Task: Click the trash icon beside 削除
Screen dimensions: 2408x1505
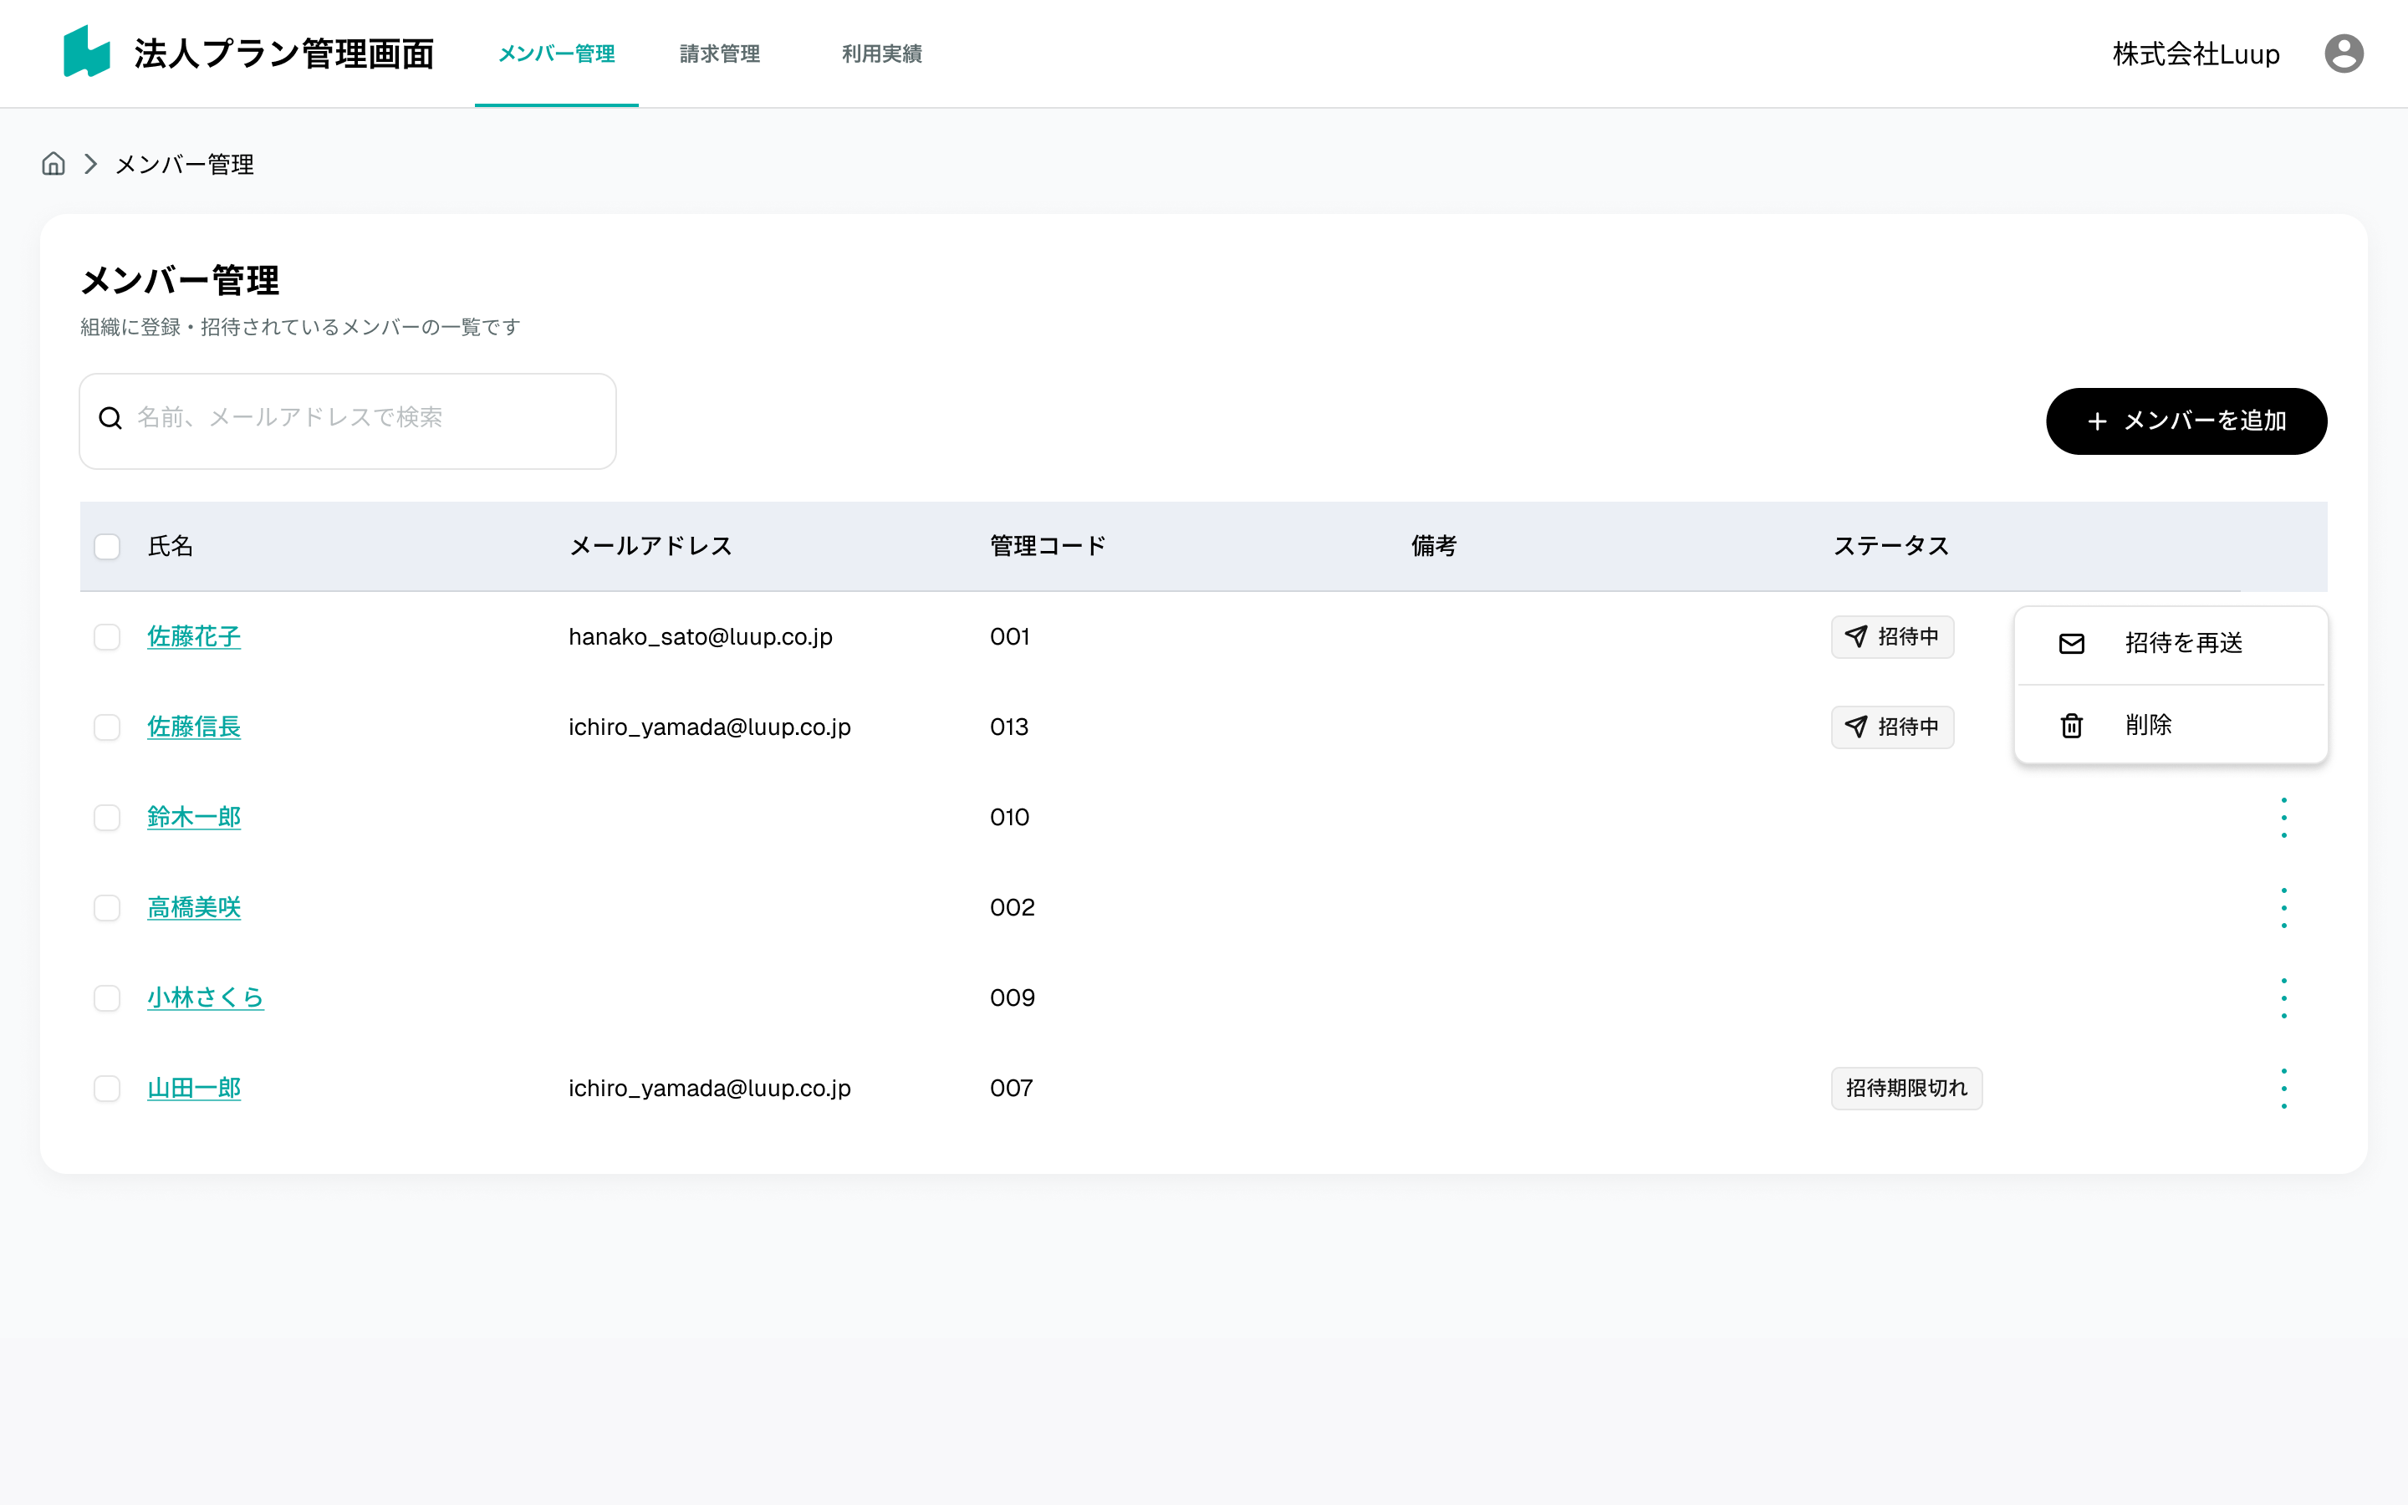Action: click(2072, 725)
